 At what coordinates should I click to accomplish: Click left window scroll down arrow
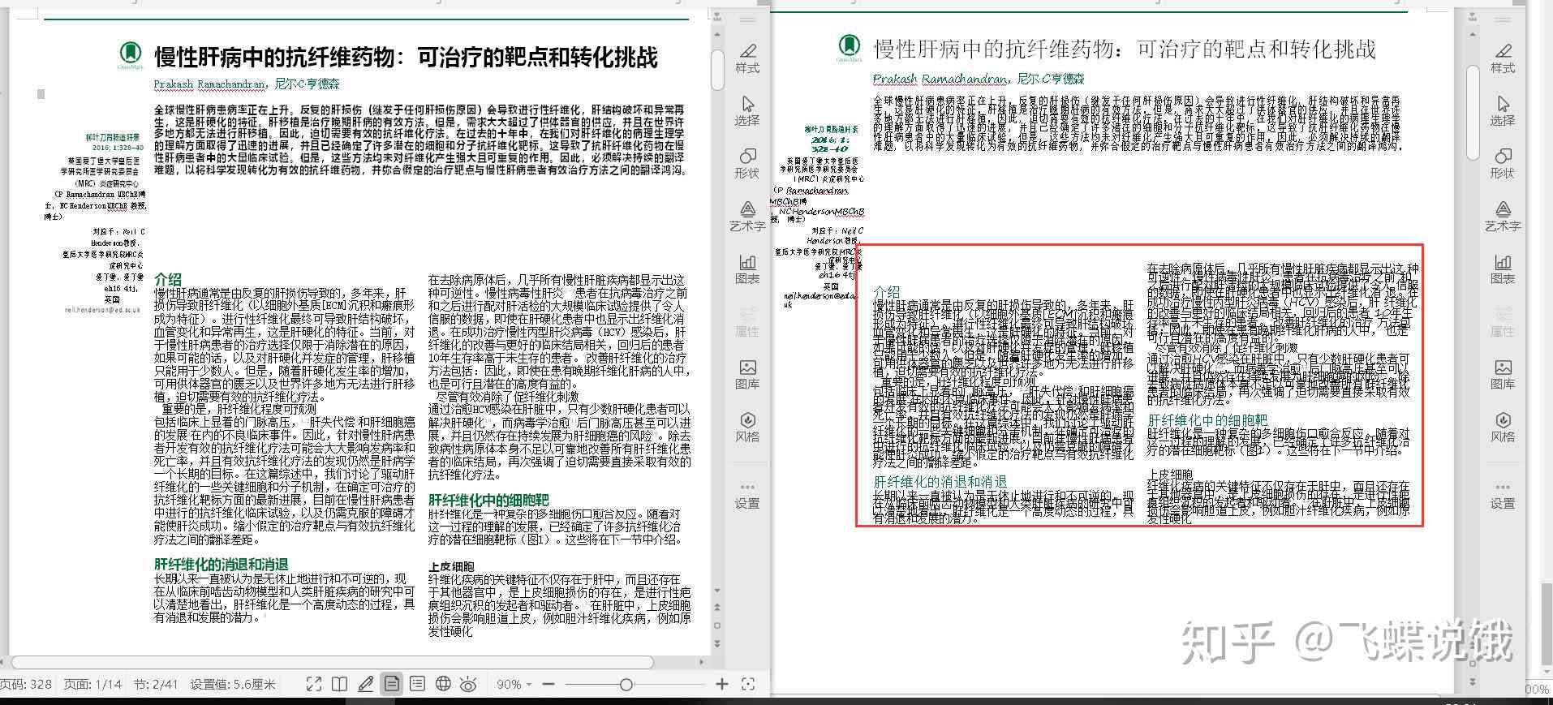point(717,590)
